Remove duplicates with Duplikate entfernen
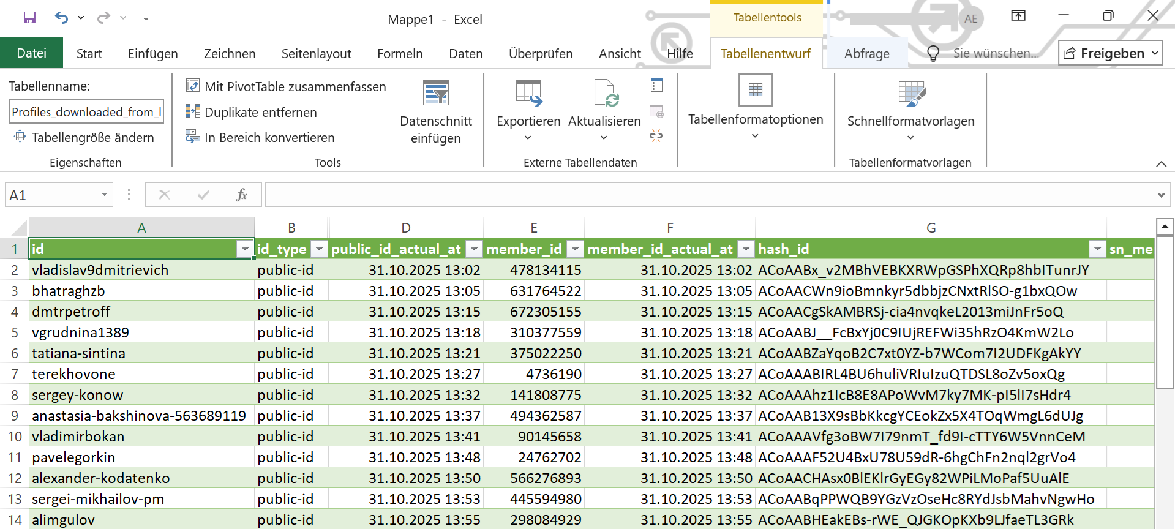The width and height of the screenshot is (1175, 529). point(252,113)
